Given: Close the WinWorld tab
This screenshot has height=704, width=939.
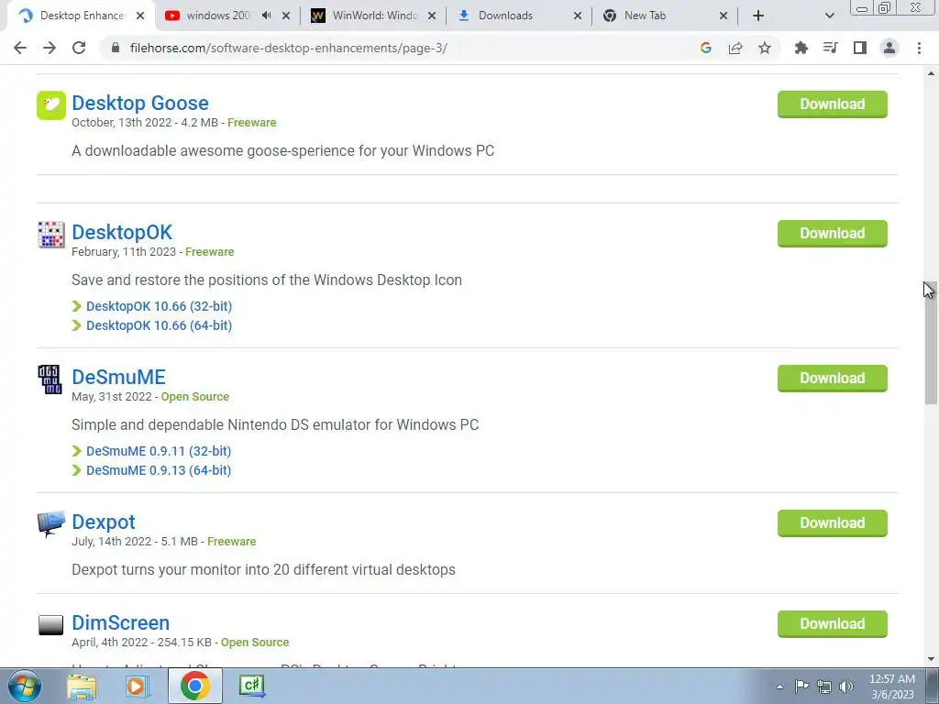Looking at the screenshot, I should tap(432, 16).
